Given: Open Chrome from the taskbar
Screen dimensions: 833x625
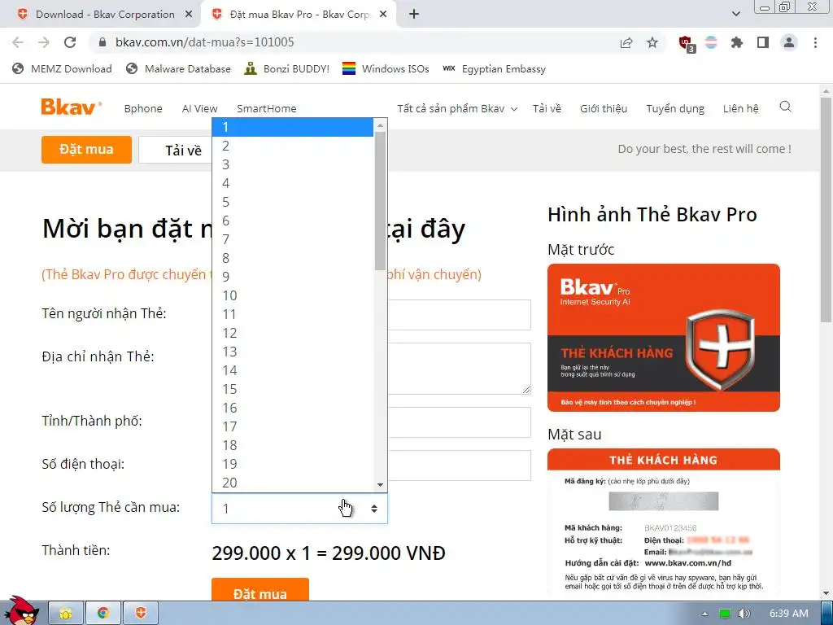Looking at the screenshot, I should 103,614.
